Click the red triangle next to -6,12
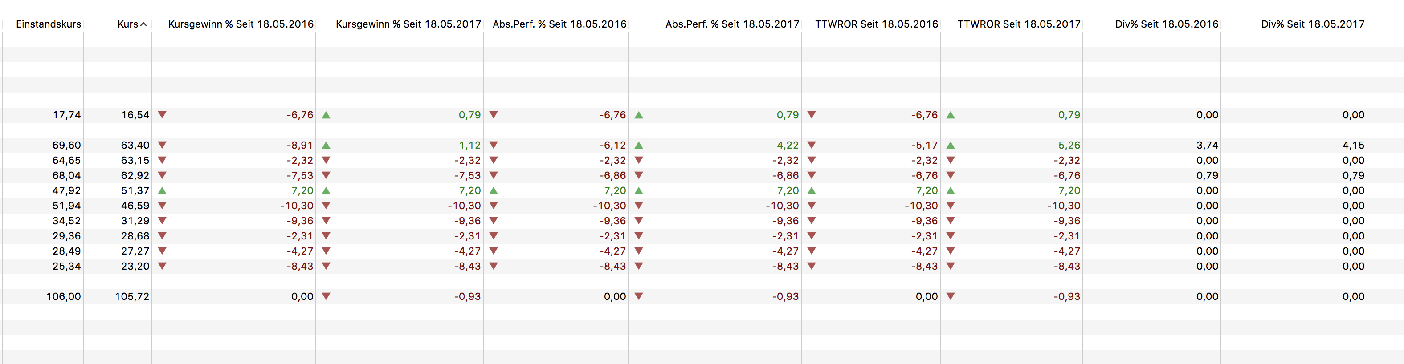 pyautogui.click(x=493, y=145)
